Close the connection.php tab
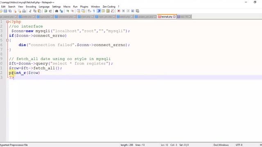Screen dimensions: 262x147 (x=75, y=17)
